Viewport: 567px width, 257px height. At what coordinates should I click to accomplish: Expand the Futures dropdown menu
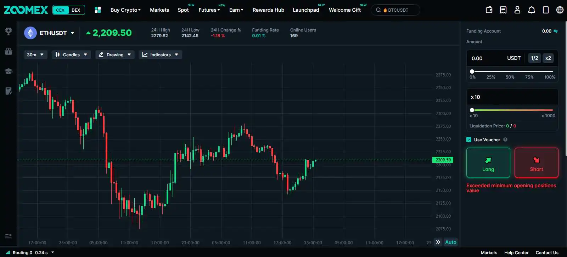[209, 10]
